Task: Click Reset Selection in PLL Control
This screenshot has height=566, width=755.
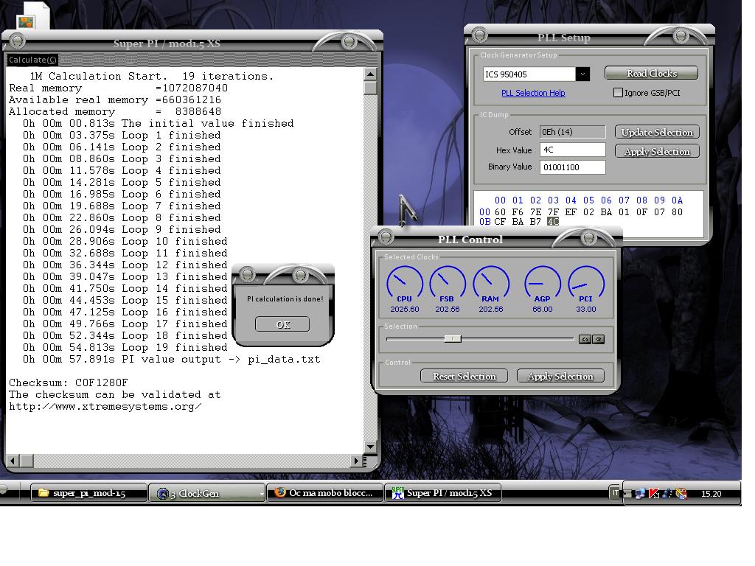Action: coord(465,376)
